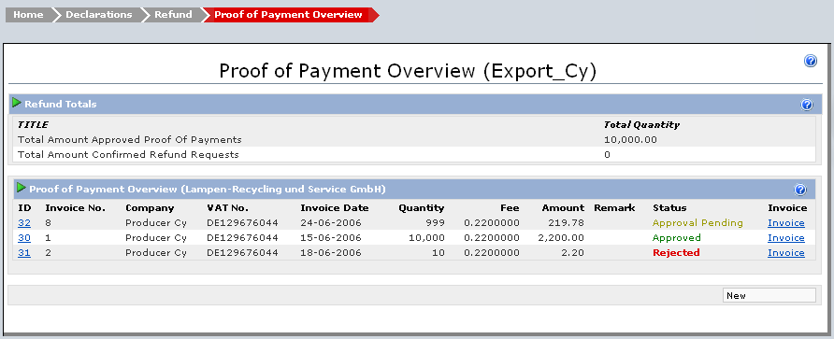
Task: Open help for Refund Totals section
Action: 807,105
